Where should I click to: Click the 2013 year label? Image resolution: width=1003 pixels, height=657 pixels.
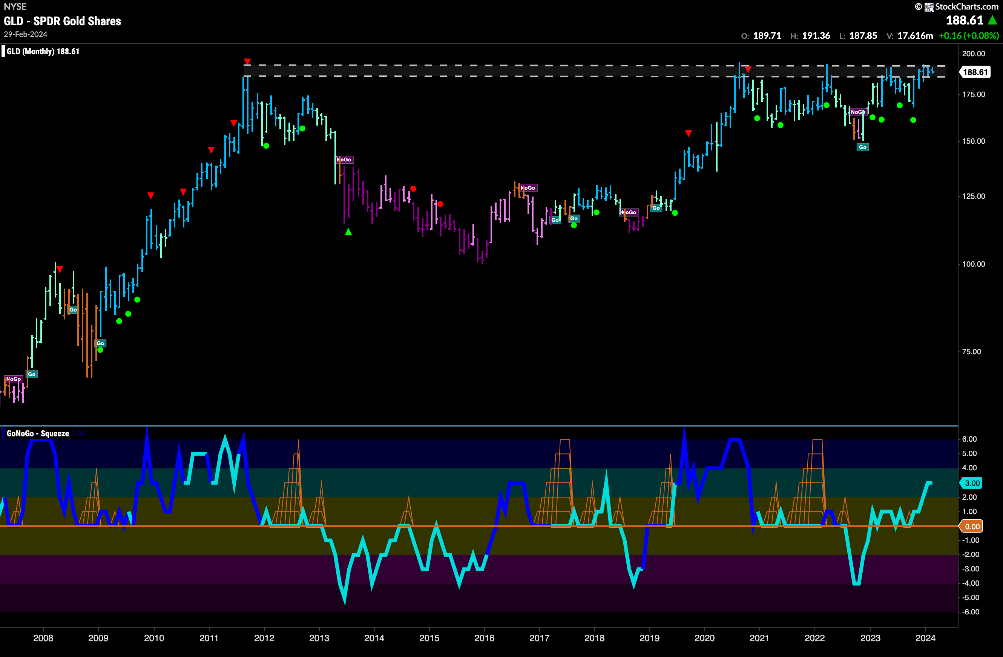(319, 638)
